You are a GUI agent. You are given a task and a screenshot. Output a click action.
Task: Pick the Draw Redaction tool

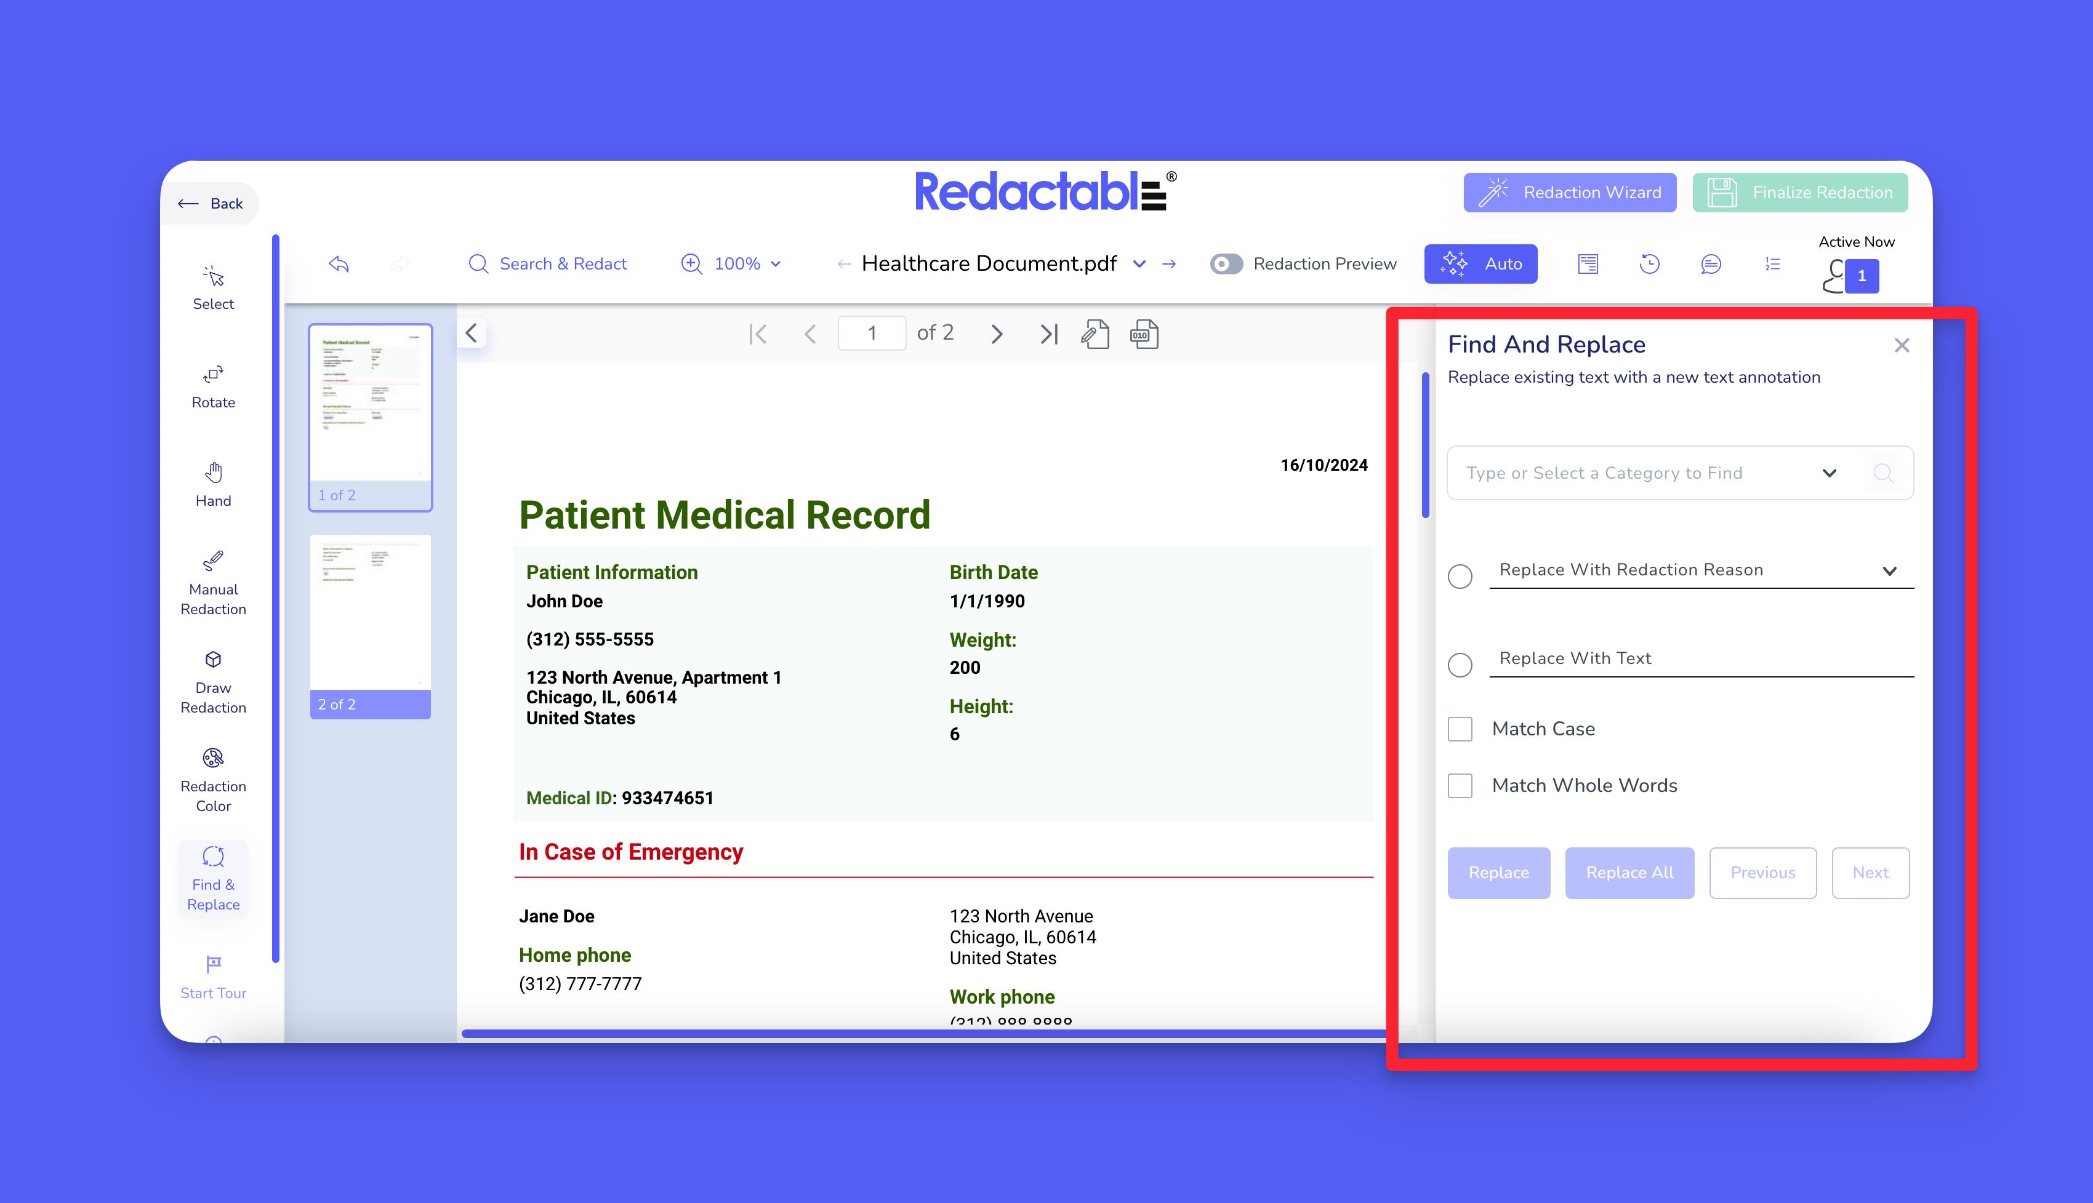[213, 682]
